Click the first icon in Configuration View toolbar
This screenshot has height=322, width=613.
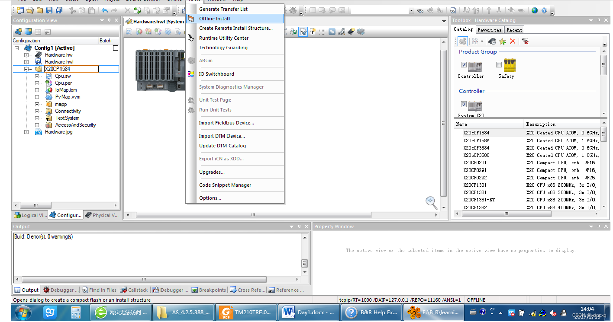[x=19, y=32]
